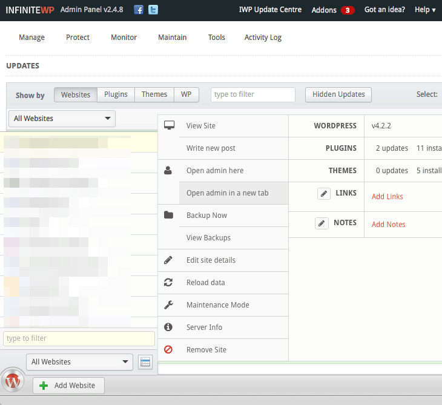
Task: Click the red Addons badge showing 3
Action: click(348, 10)
